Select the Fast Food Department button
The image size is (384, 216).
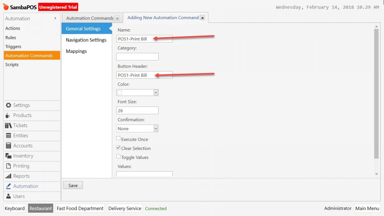coord(80,208)
